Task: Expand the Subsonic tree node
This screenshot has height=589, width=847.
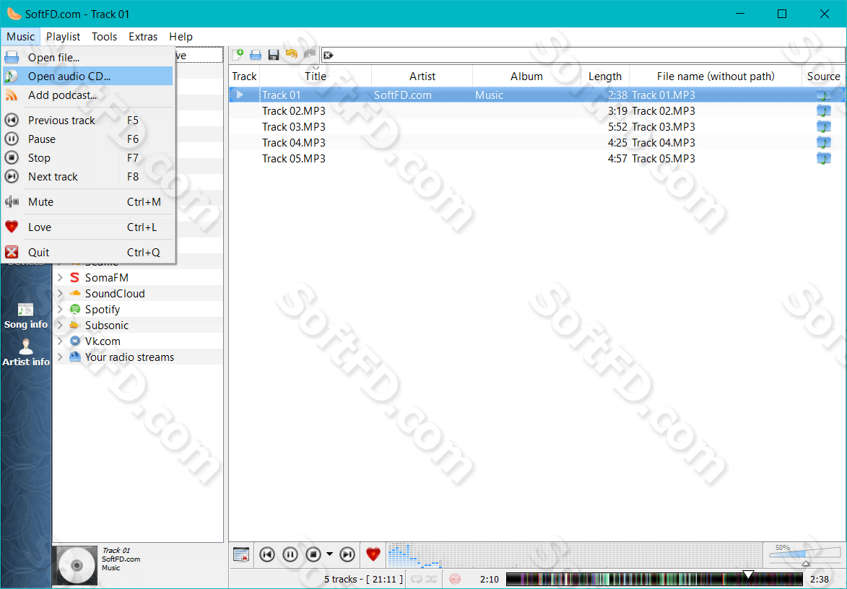Action: point(61,325)
